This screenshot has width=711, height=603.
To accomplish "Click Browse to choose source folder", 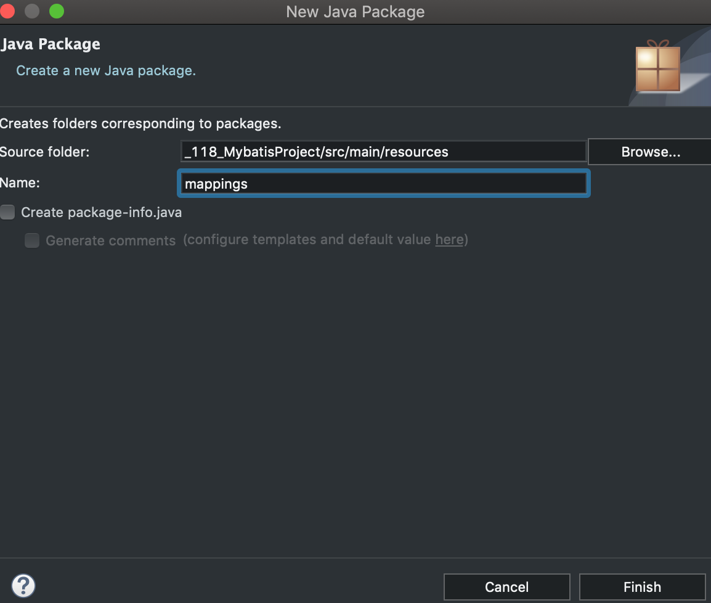I will (650, 152).
